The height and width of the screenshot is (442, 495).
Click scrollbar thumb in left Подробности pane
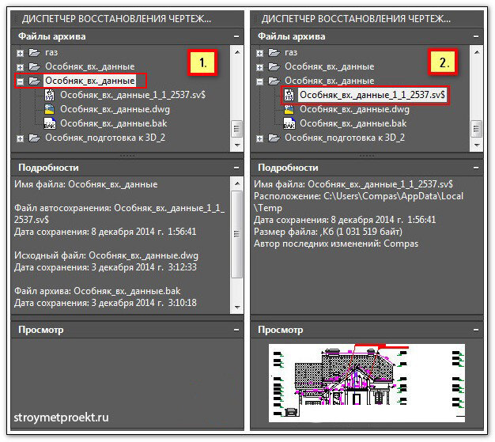click(237, 234)
